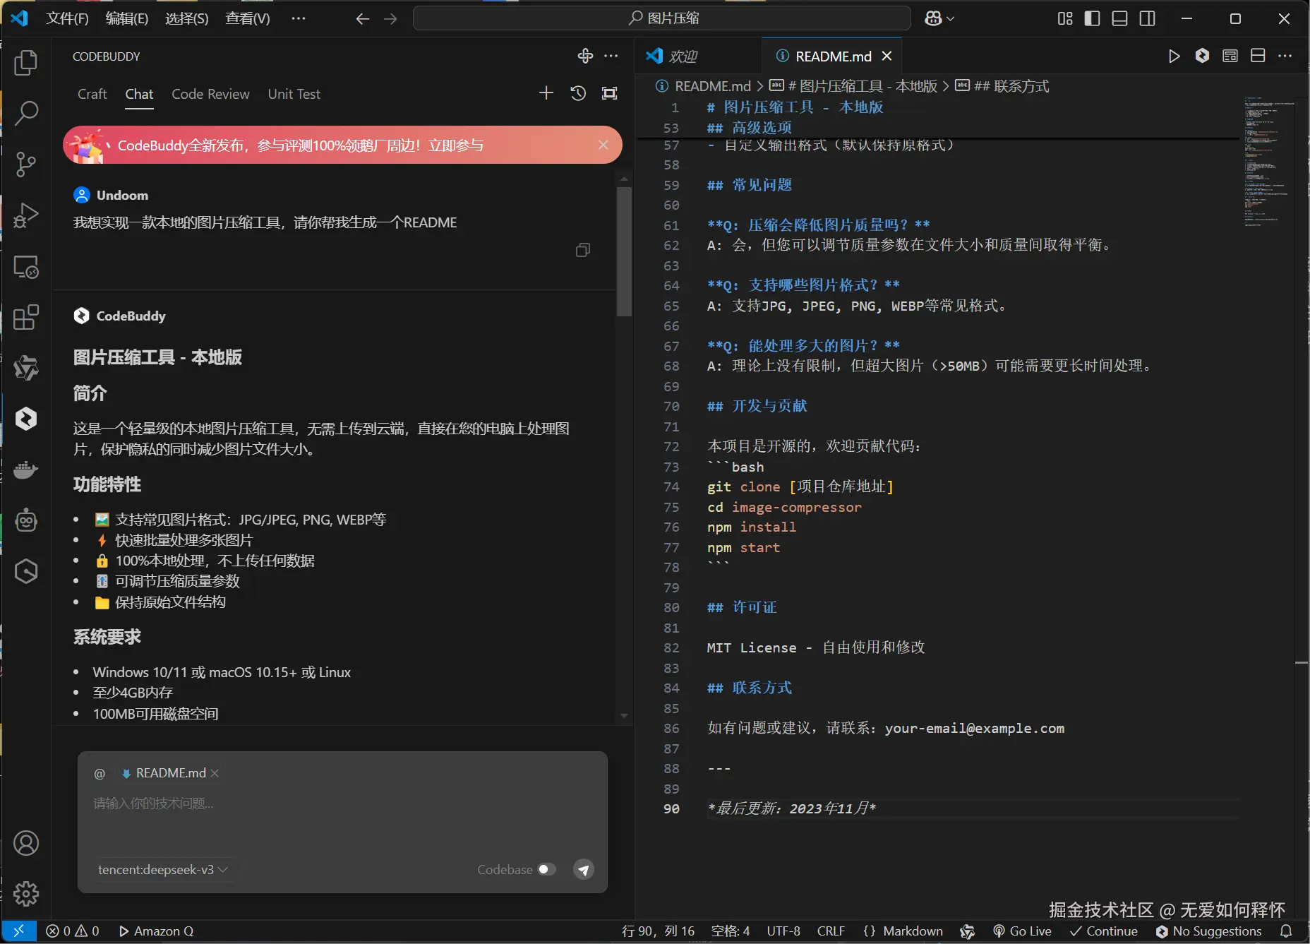Open the model selector tencent:deepseek-v3
Viewport: 1310px width, 944px height.
click(x=162, y=870)
